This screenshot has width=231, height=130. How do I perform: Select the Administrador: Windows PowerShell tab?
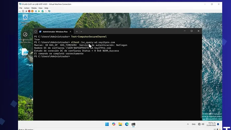click(55, 32)
